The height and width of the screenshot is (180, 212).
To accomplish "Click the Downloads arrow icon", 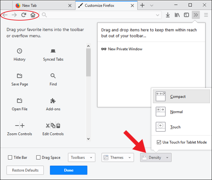I will (x=168, y=15).
